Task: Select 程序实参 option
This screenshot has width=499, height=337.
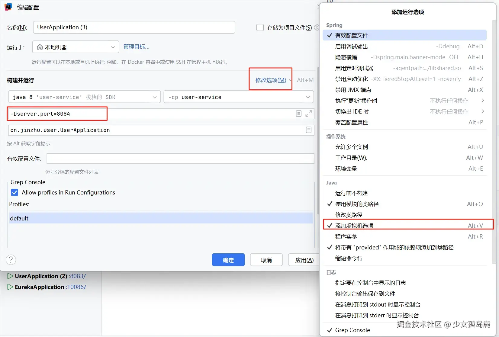Action: (x=404, y=236)
